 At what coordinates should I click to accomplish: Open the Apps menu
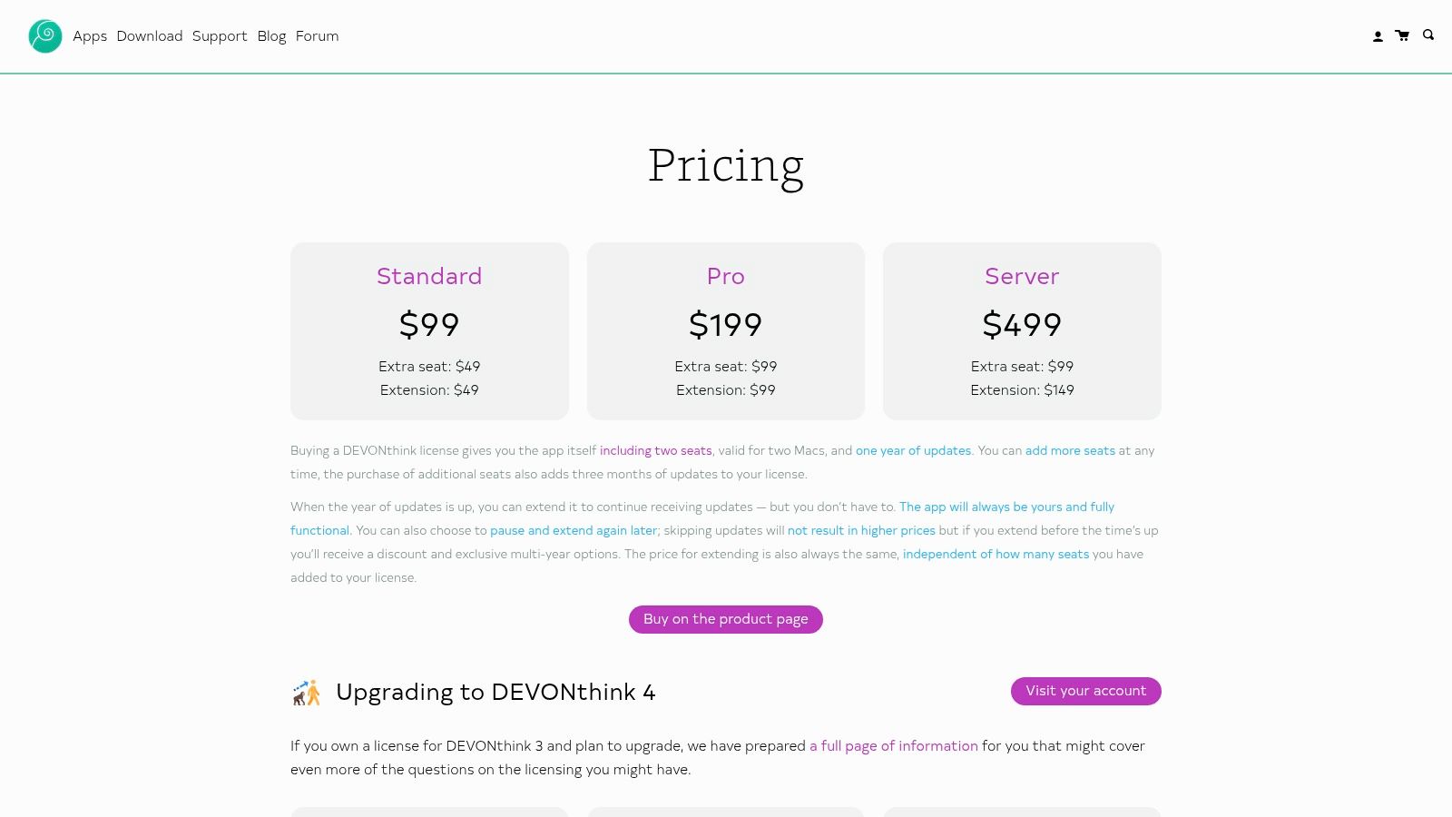point(90,36)
